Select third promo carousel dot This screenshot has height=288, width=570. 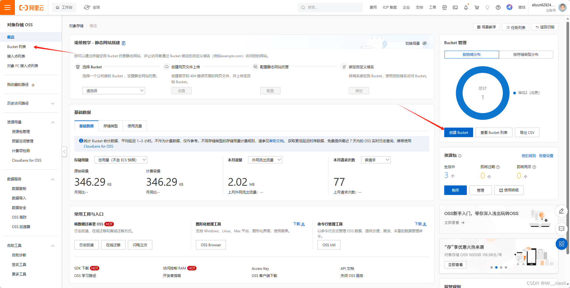click(501, 267)
